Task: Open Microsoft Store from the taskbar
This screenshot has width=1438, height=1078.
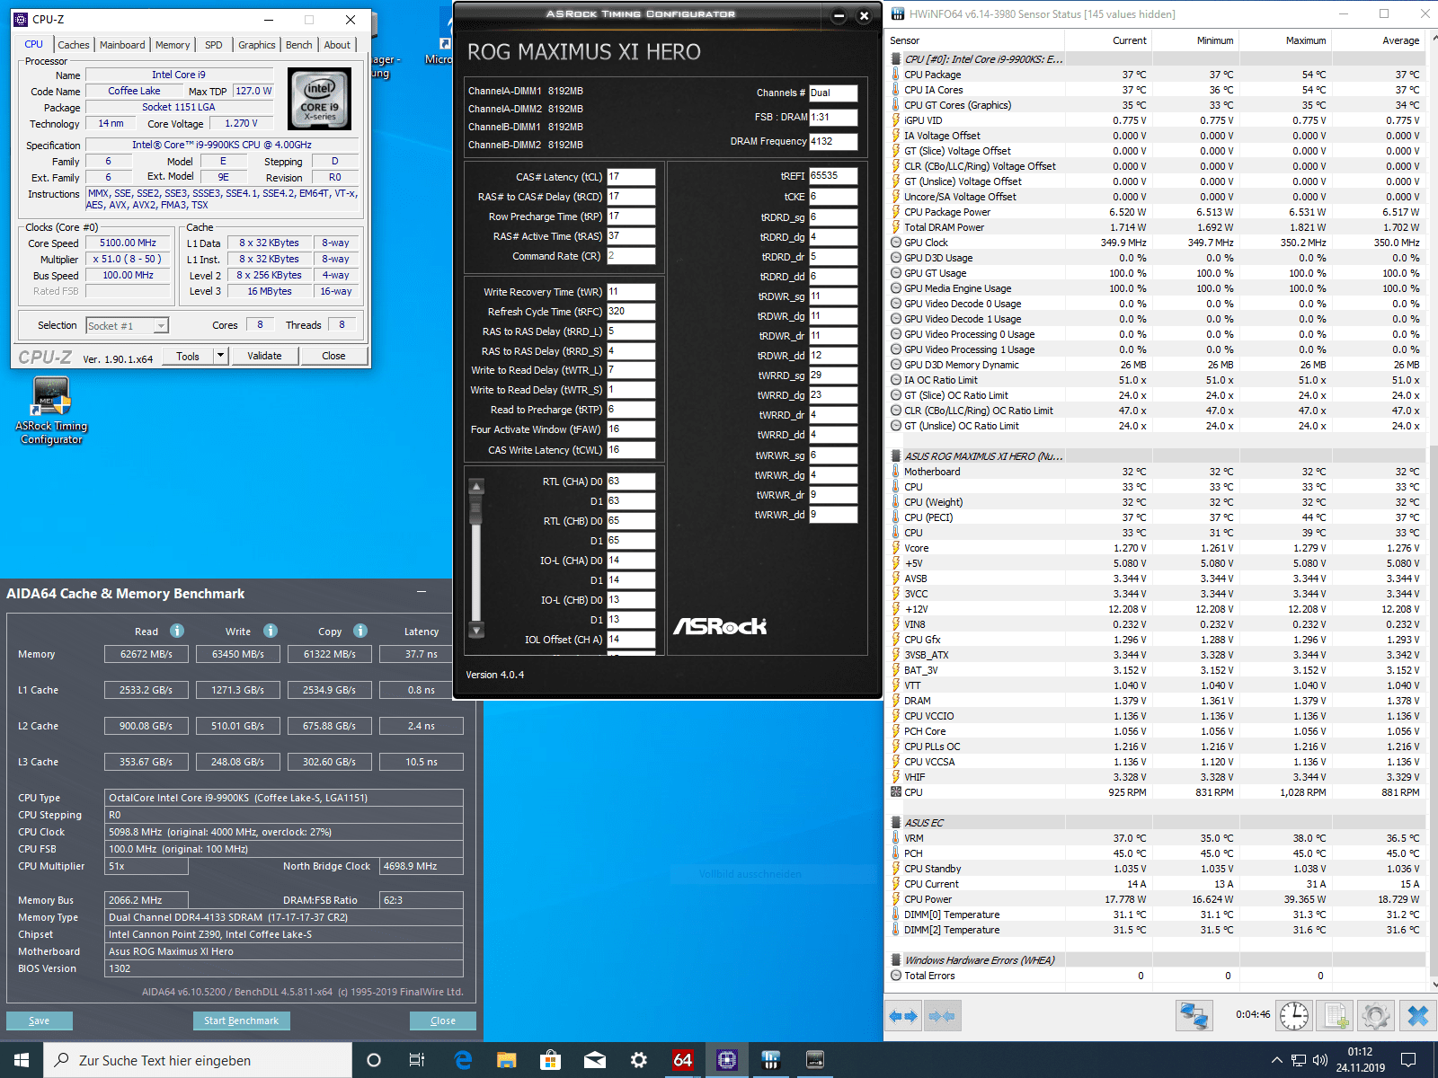Action: point(551,1060)
